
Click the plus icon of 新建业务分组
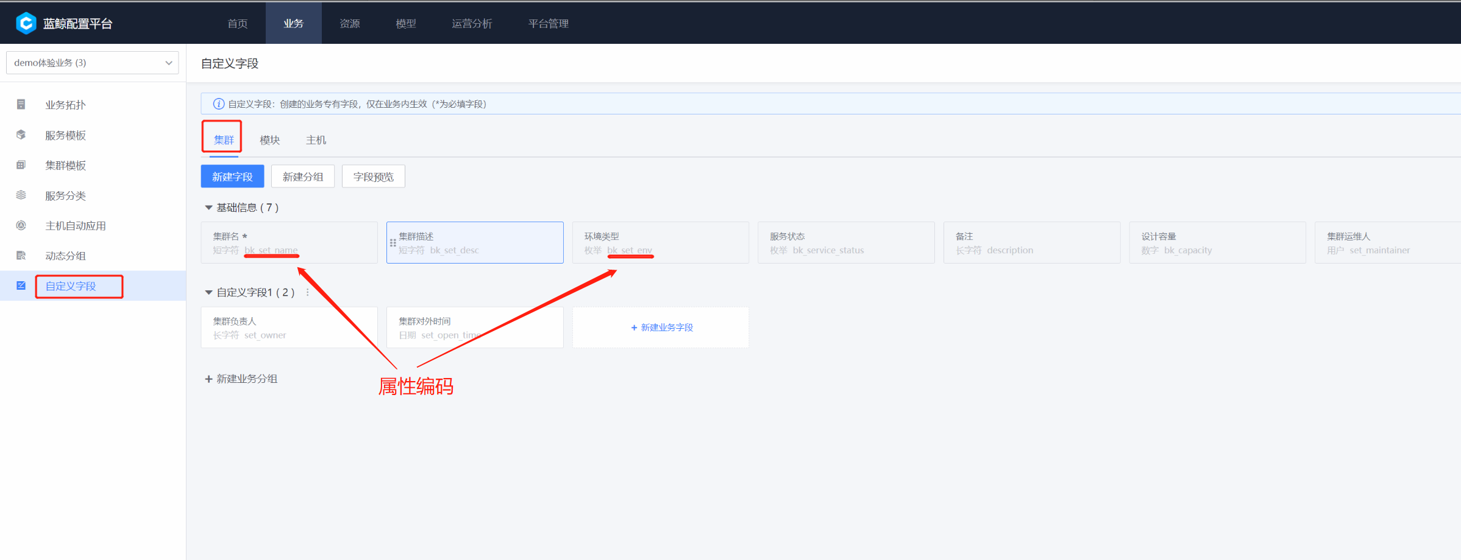208,379
